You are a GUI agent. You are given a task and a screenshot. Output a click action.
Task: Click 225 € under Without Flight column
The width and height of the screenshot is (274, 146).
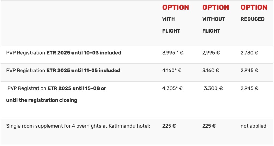coord(209,126)
